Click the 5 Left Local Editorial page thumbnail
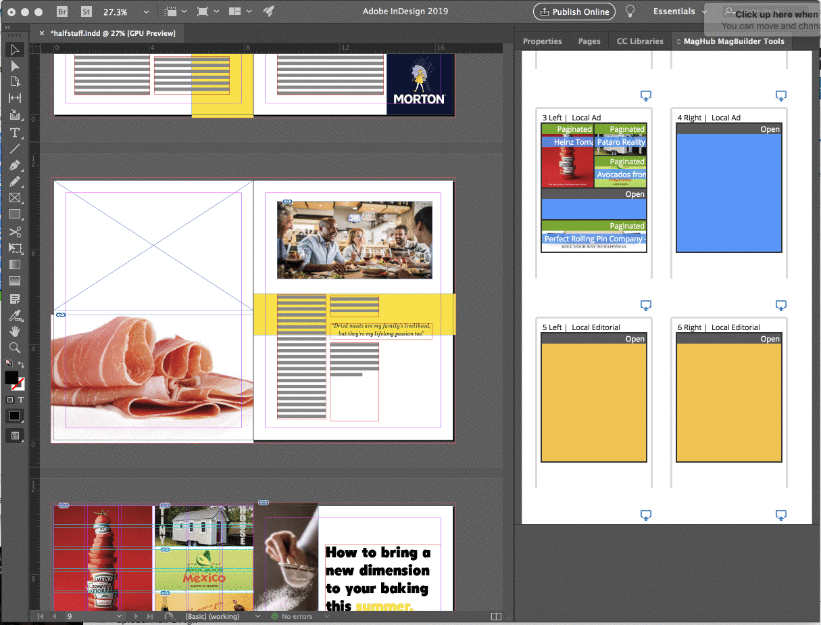The image size is (821, 625). point(593,402)
